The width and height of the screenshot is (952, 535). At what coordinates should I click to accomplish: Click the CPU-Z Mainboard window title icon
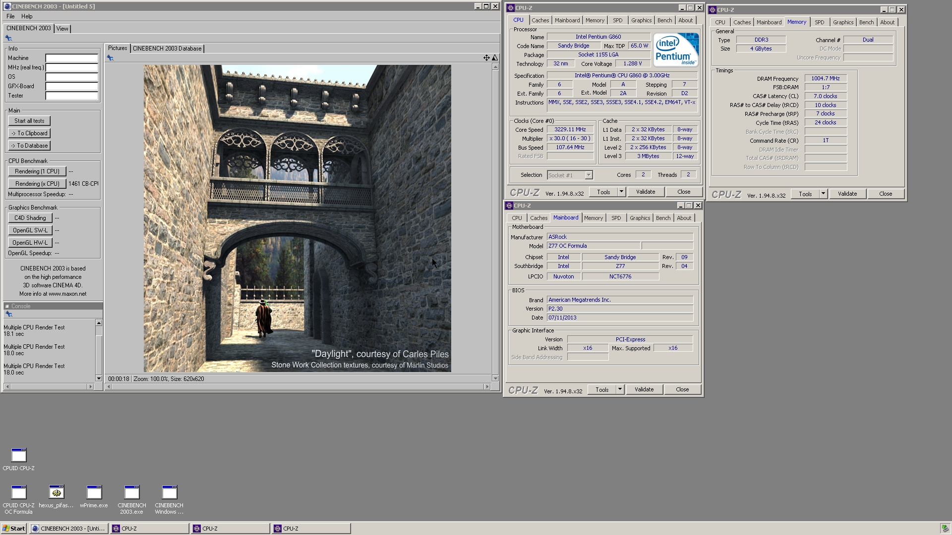coord(509,206)
